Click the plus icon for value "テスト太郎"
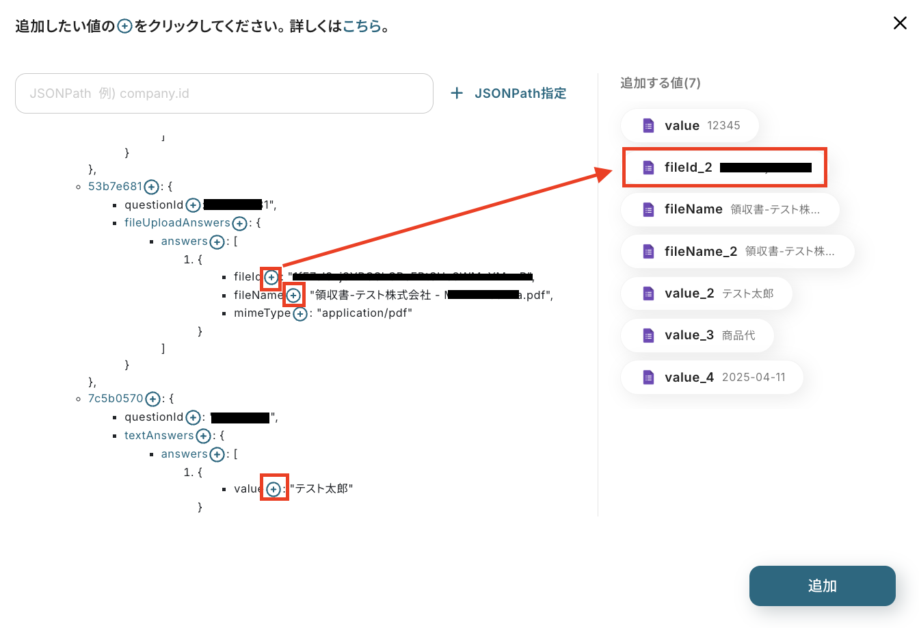 (x=274, y=489)
